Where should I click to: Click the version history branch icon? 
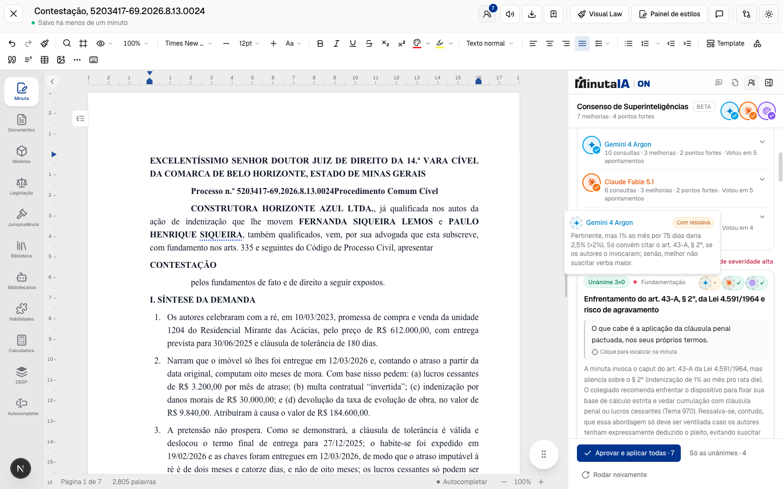(747, 14)
